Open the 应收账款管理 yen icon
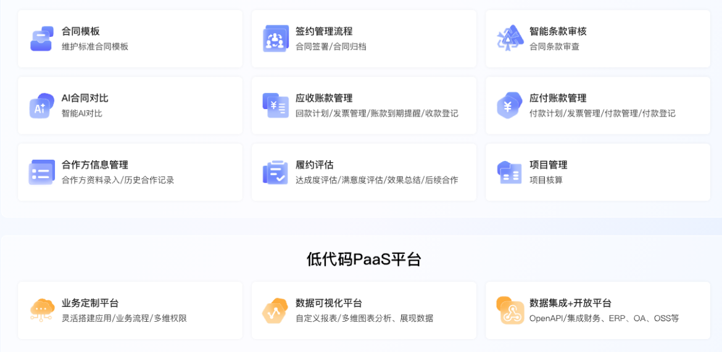This screenshot has width=722, height=352. click(275, 105)
